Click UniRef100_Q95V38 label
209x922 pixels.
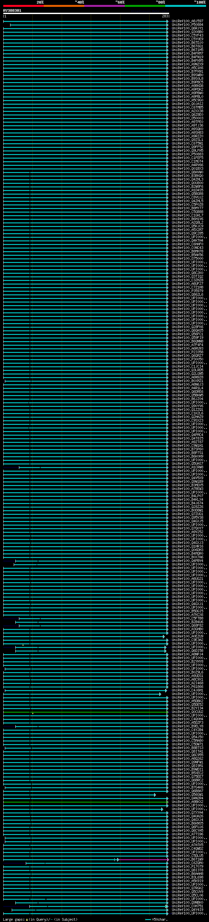187,517
